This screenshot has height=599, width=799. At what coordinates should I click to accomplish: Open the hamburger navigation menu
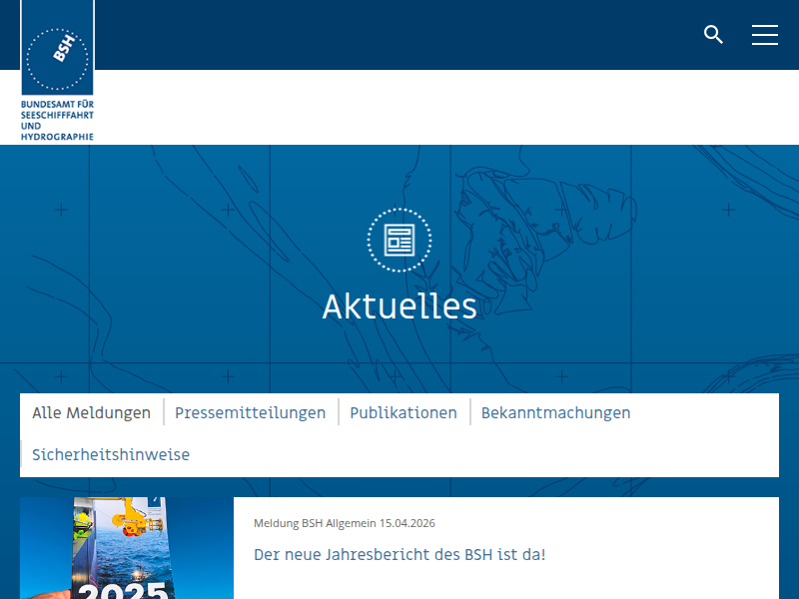[765, 35]
